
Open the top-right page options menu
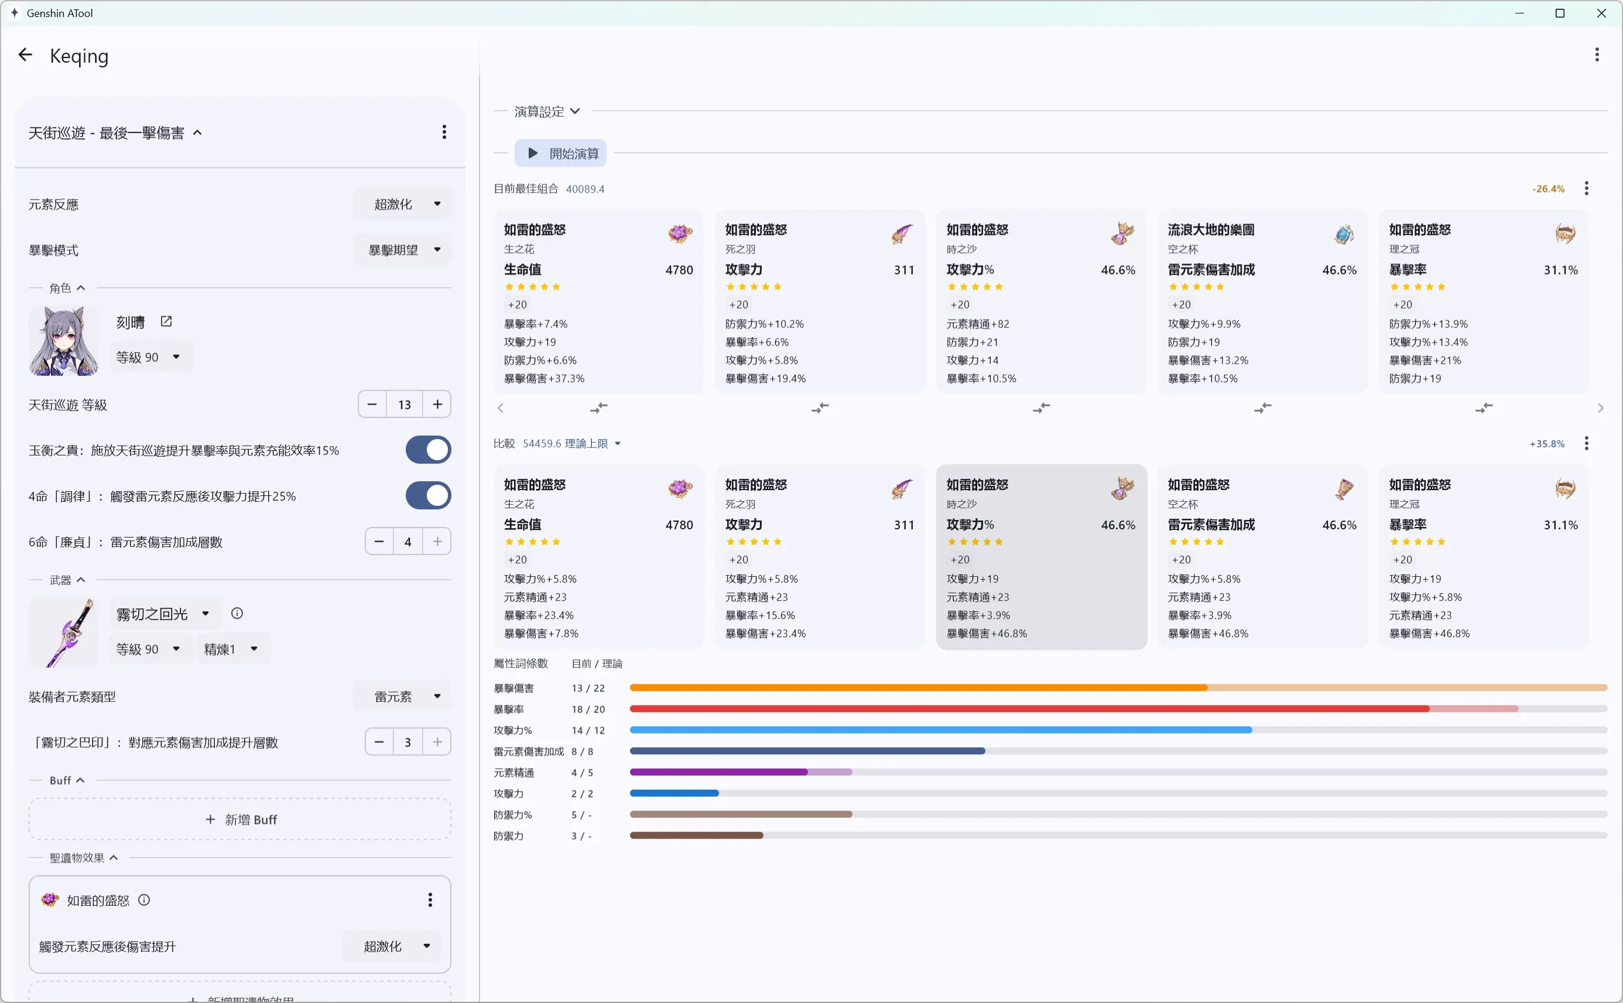coord(1597,55)
